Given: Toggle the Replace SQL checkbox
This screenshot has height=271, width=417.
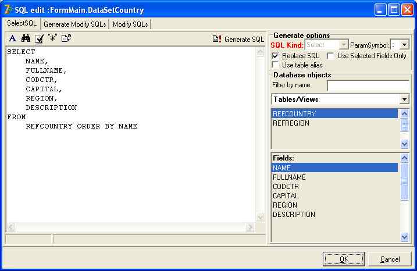Looking at the screenshot, I should (x=275, y=56).
